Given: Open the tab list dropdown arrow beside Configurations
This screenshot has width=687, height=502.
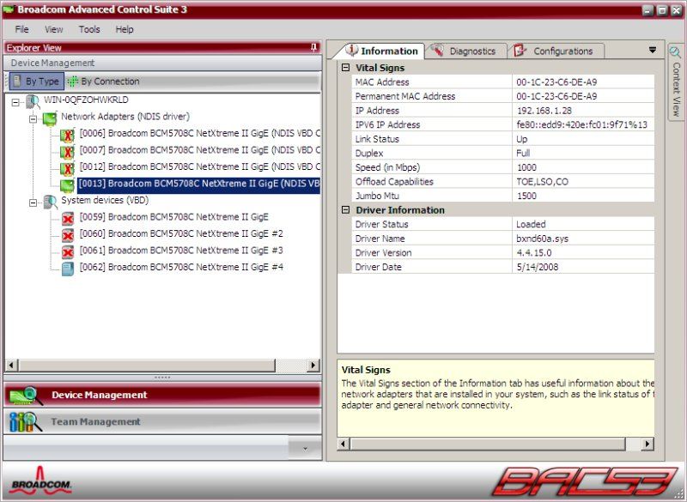Looking at the screenshot, I should [653, 51].
